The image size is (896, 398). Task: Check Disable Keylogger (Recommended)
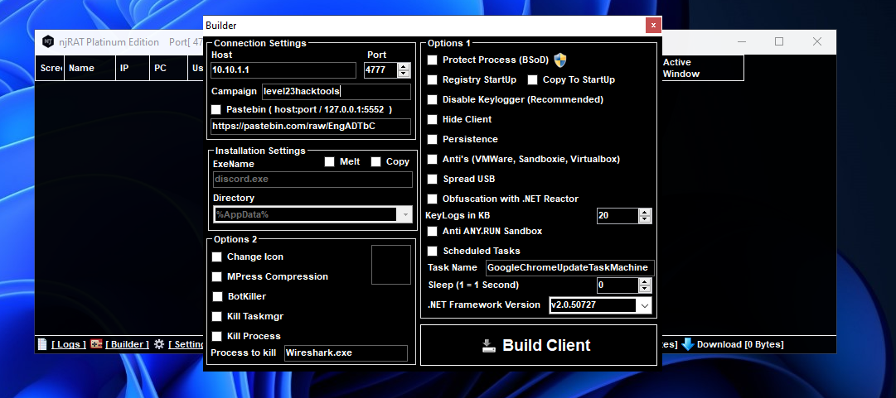433,100
